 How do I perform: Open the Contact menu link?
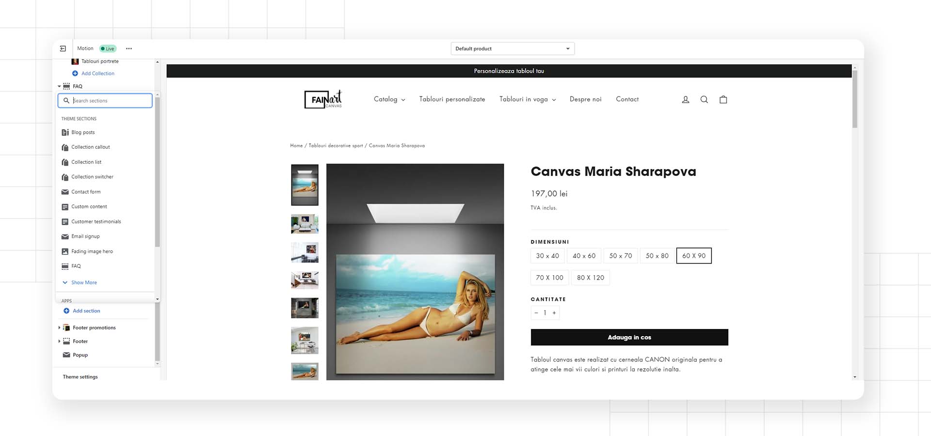point(627,99)
